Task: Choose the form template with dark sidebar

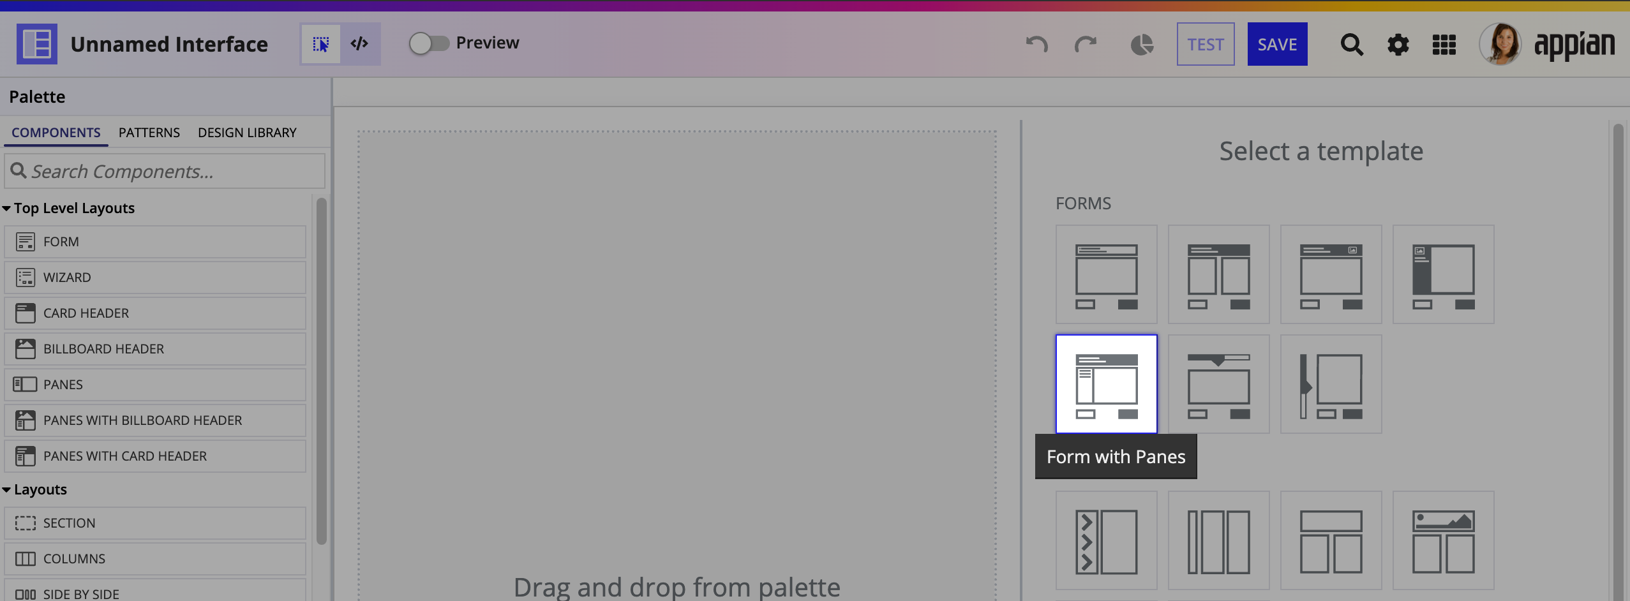Action: click(x=1443, y=274)
